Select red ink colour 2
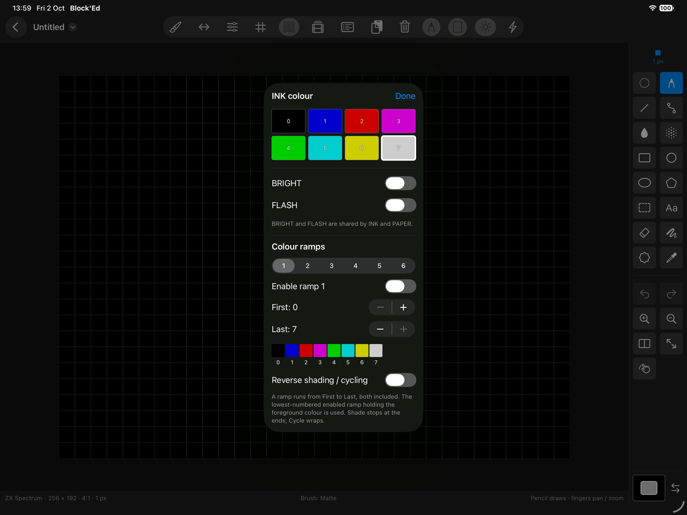The width and height of the screenshot is (687, 515). (x=362, y=121)
